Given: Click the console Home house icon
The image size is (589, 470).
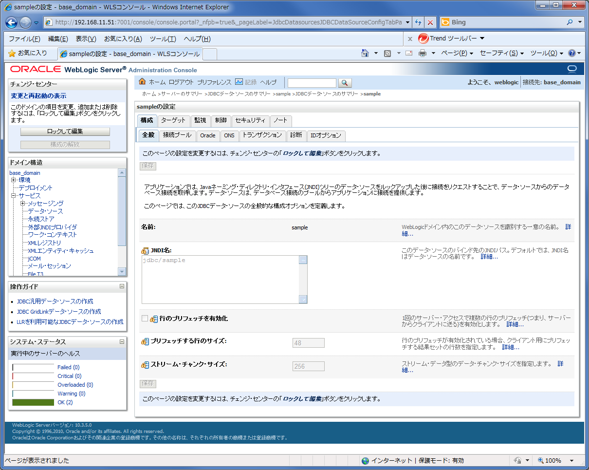Looking at the screenshot, I should click(142, 82).
